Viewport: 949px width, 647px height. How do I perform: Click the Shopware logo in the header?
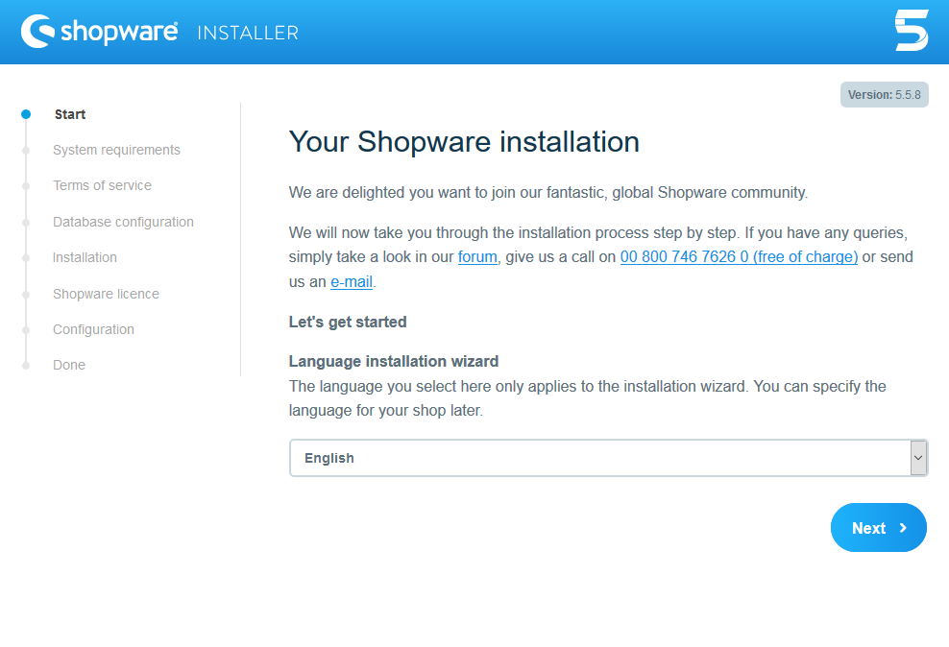tap(99, 32)
